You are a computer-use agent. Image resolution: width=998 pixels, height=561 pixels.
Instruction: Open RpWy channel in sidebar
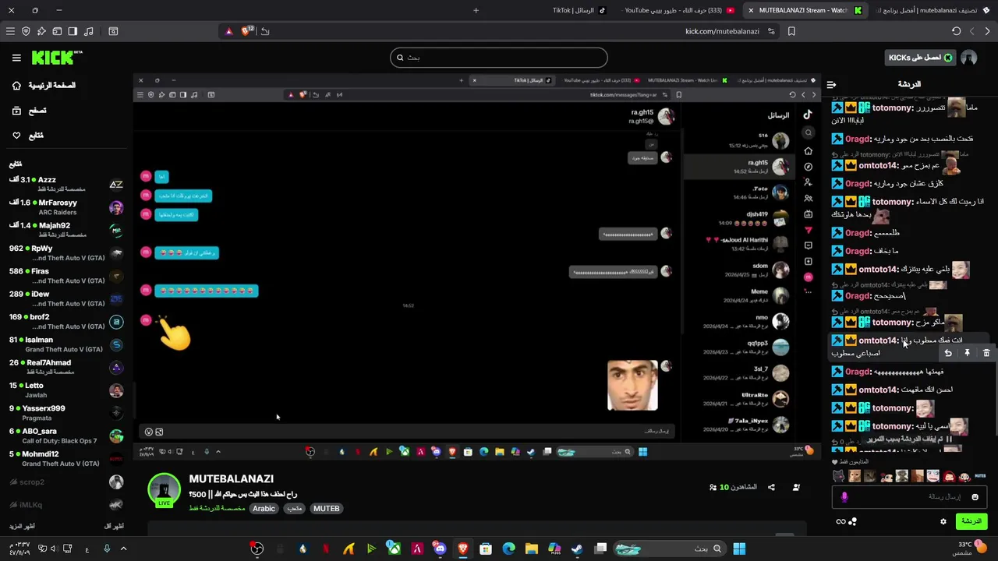(x=66, y=252)
